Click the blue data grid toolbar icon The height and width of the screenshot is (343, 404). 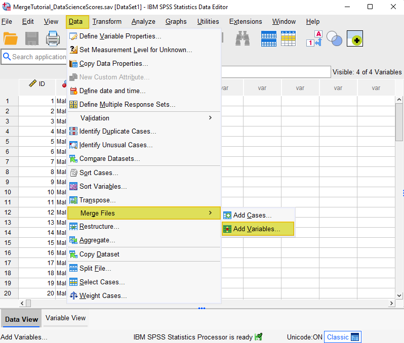click(x=269, y=38)
